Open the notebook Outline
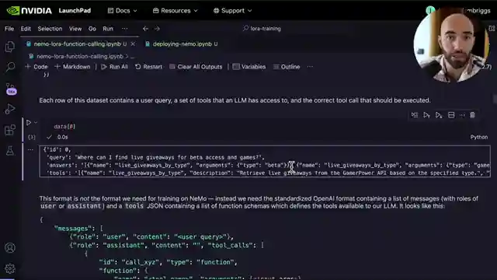 click(287, 67)
